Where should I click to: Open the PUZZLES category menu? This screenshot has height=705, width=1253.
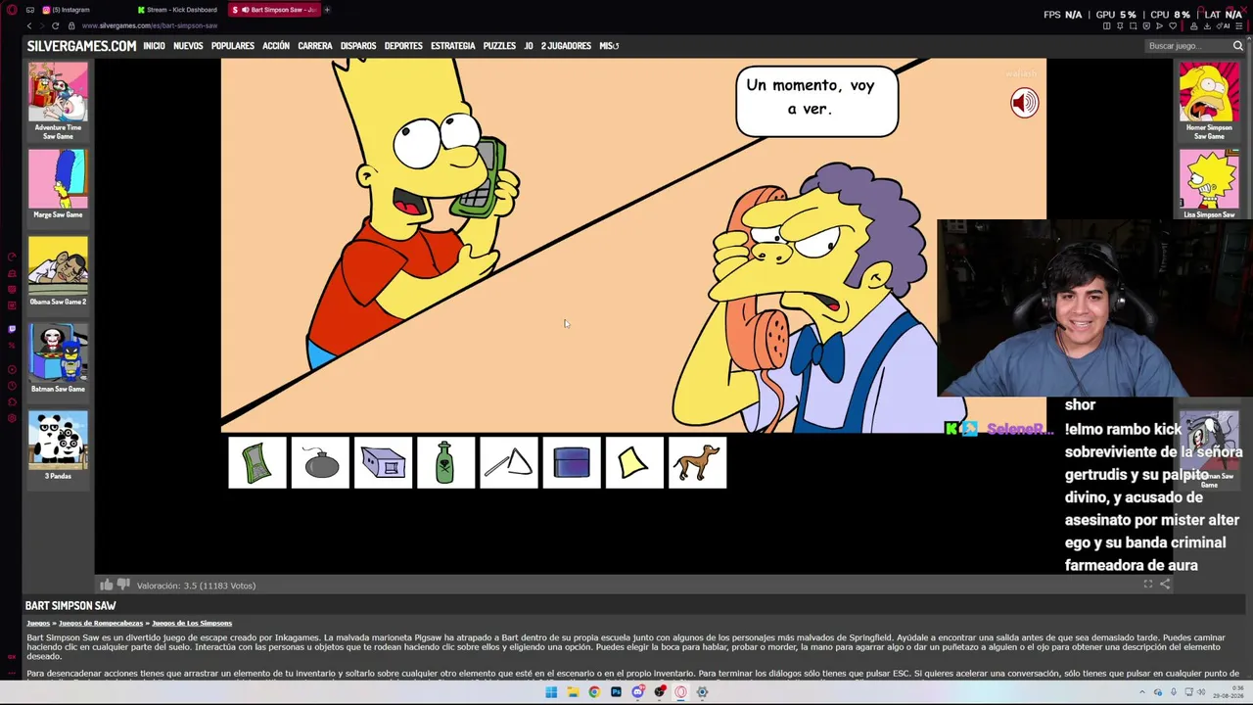coord(499,46)
